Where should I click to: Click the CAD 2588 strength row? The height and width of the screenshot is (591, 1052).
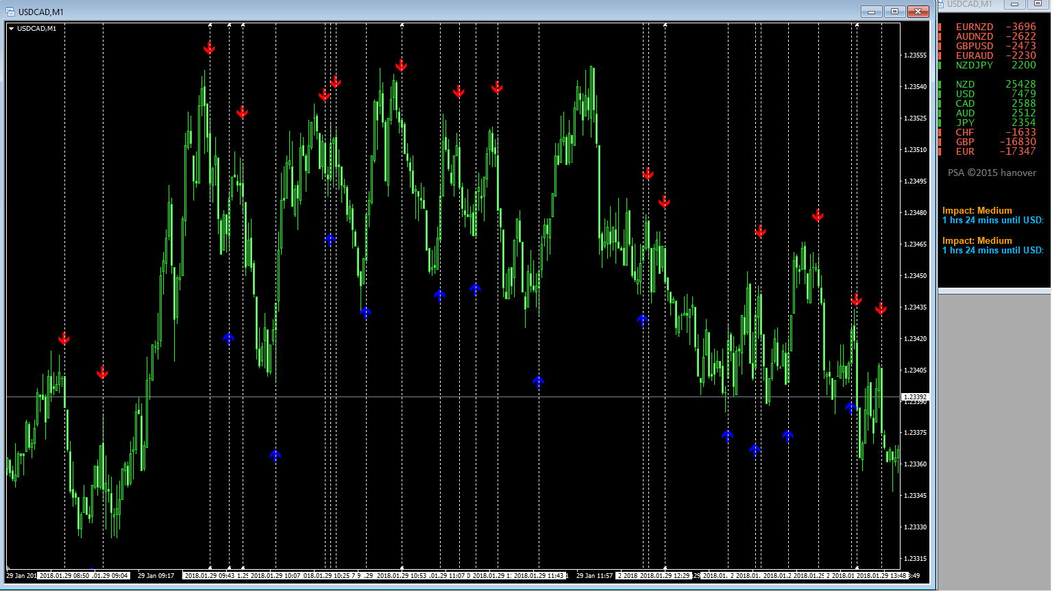coord(988,103)
